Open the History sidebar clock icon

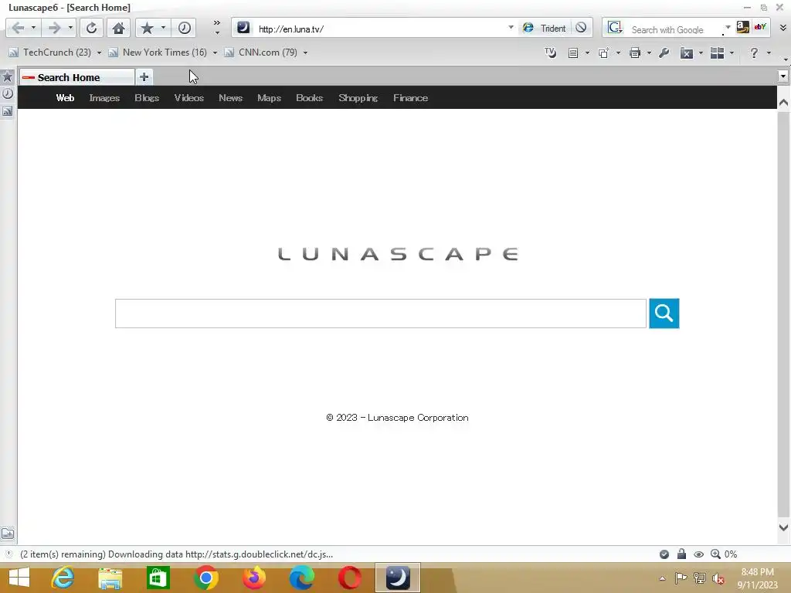[8, 93]
